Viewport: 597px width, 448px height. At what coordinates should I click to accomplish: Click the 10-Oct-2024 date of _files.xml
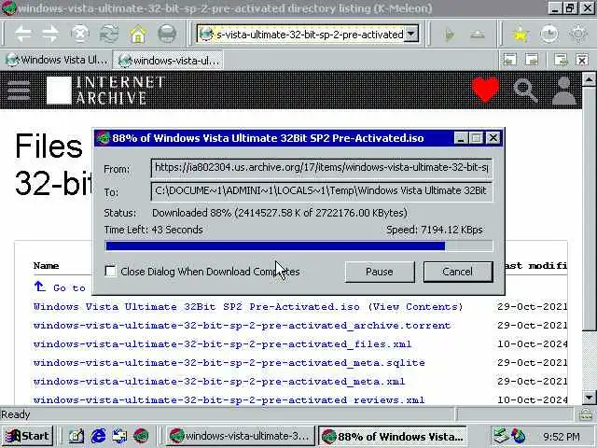coord(532,344)
